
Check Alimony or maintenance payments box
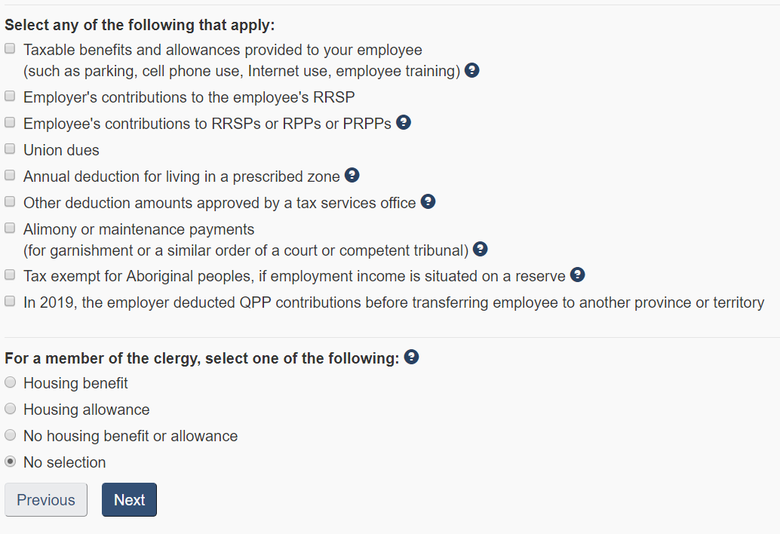coord(10,228)
